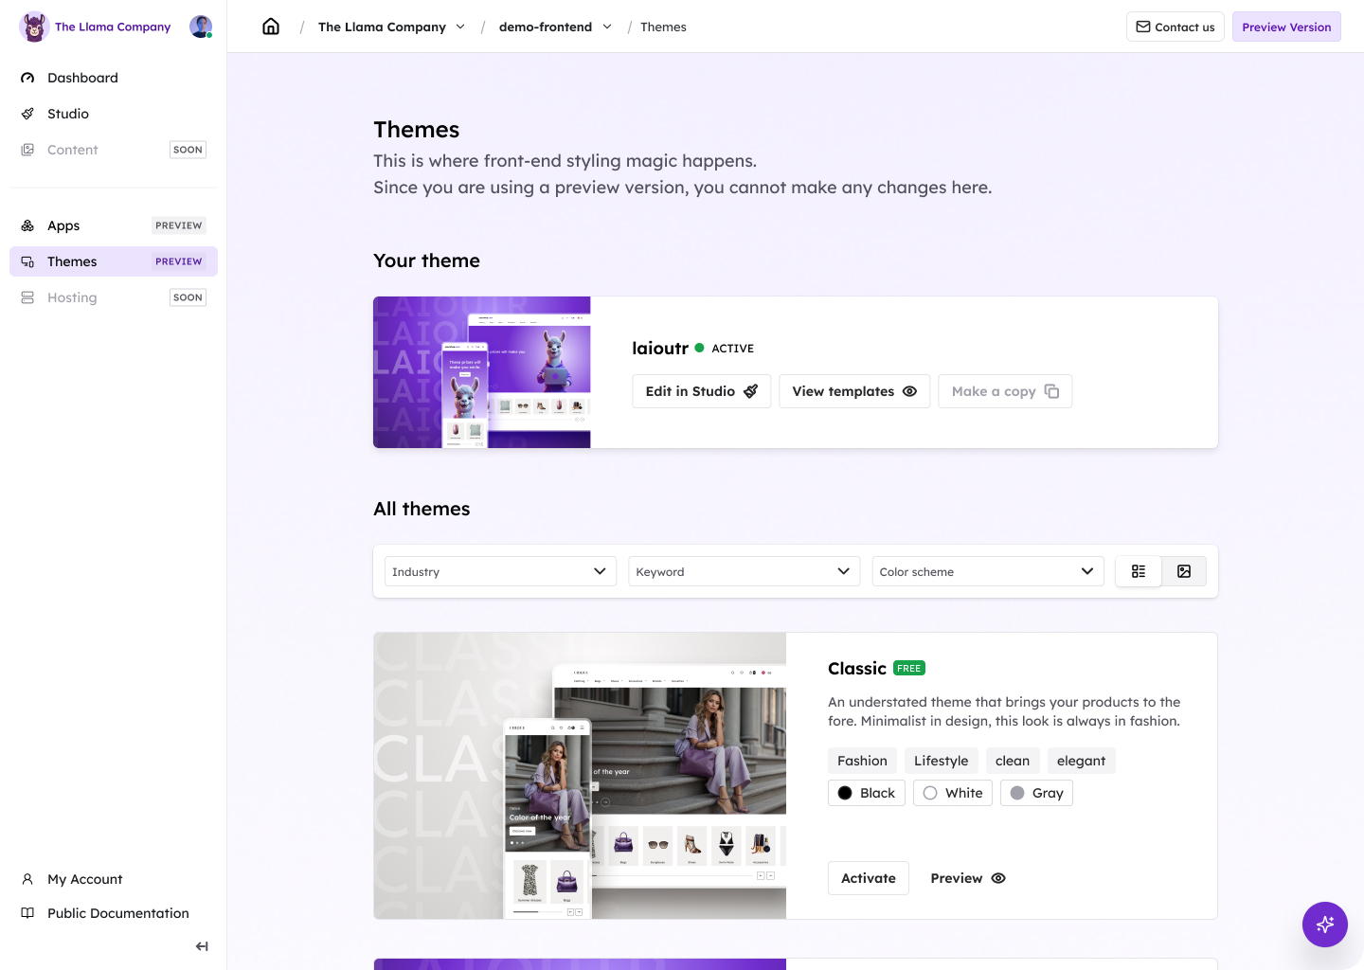1364x970 pixels.
Task: Select My Account in the sidebar
Action: [84, 879]
